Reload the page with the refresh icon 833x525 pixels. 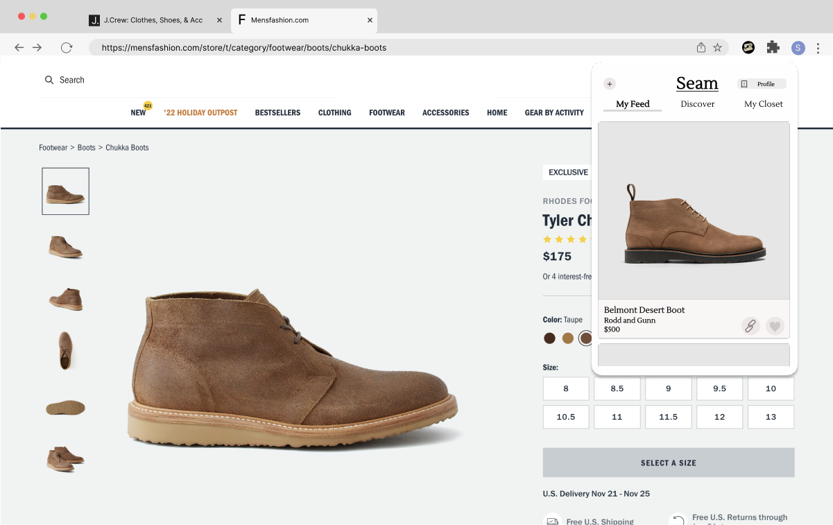pyautogui.click(x=67, y=47)
